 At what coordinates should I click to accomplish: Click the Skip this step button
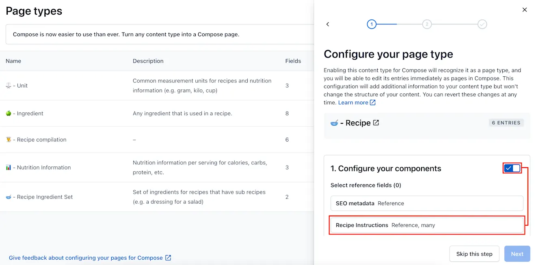[474, 254]
